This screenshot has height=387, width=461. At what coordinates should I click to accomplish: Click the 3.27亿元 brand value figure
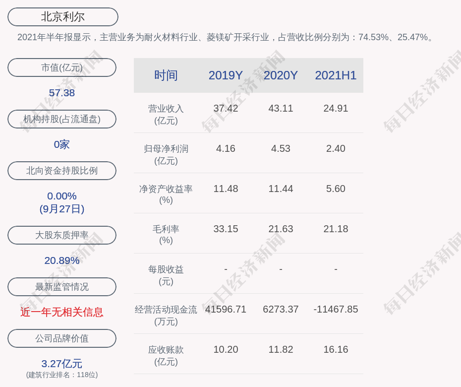62,364
